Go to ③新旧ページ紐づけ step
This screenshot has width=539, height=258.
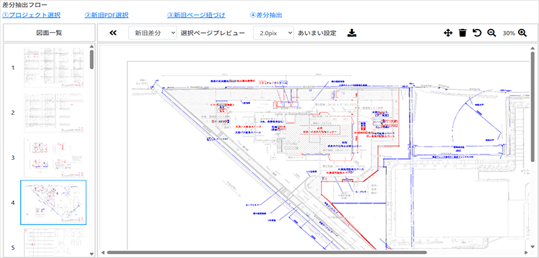[x=196, y=15]
